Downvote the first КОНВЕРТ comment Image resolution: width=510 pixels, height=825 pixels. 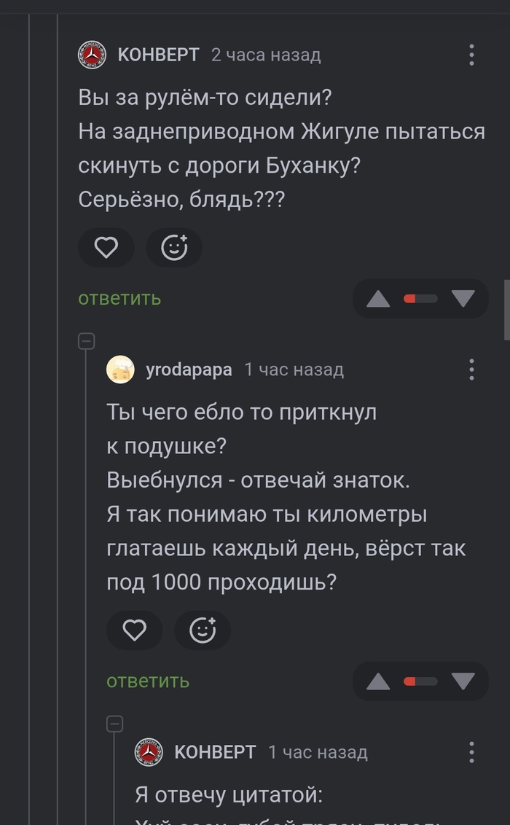coord(463,298)
